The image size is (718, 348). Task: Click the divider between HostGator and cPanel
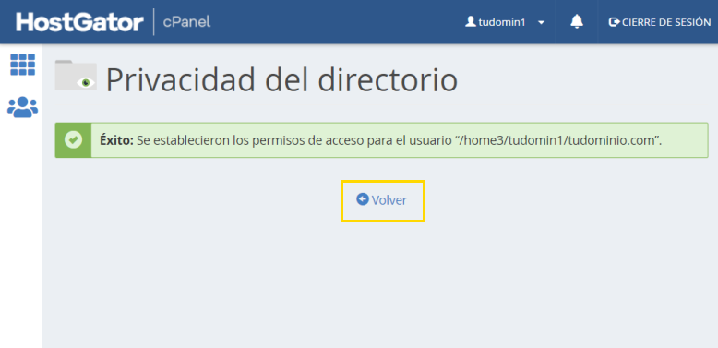(x=154, y=21)
